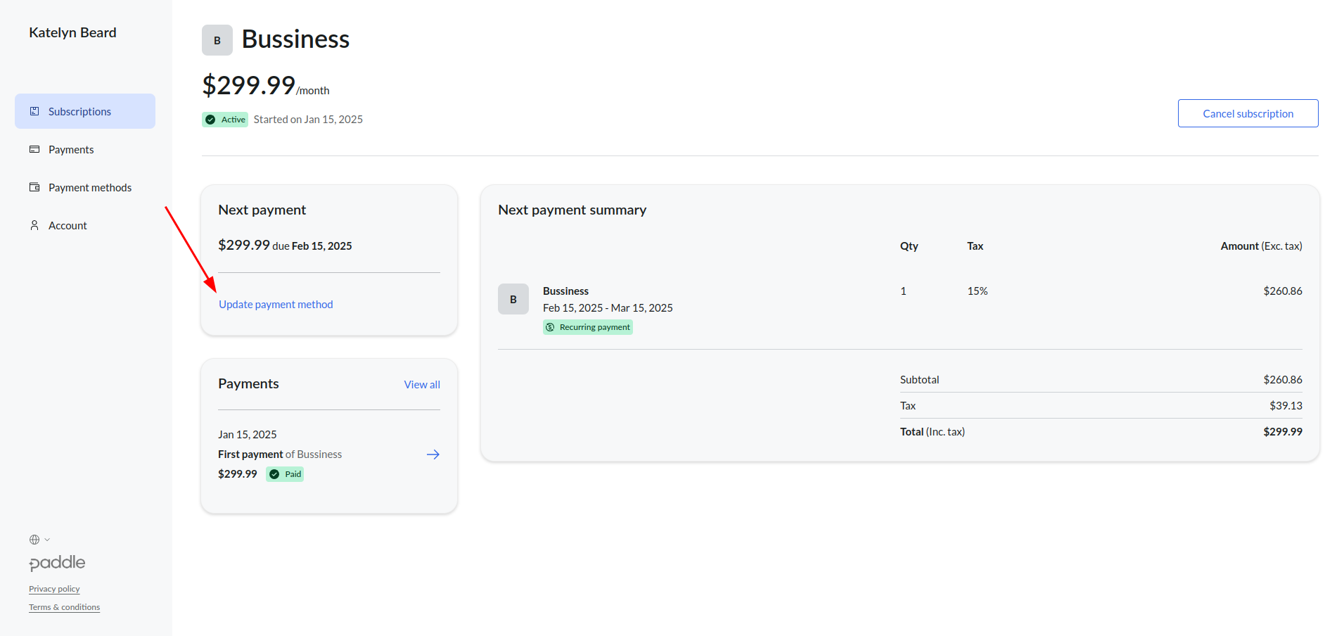The height and width of the screenshot is (636, 1344).
Task: Click the globe language icon
Action: (34, 539)
